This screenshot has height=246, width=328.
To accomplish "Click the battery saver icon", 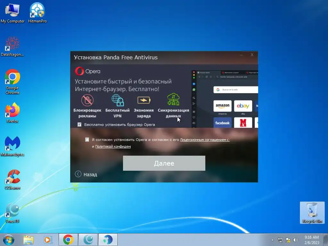I will (144, 100).
